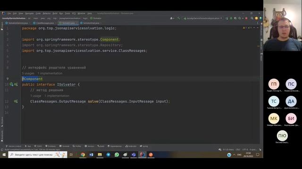Open the Terminal tool window
Image resolution: width=302 pixels, height=169 pixels.
[64, 146]
